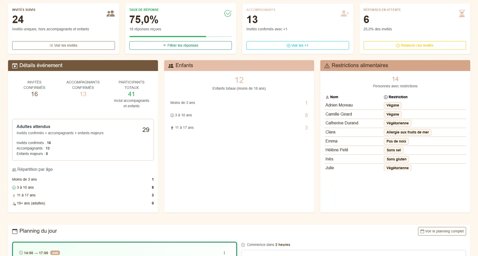Open the three-dot menu on the 14:00 event
478x256 pixels.
click(224, 253)
